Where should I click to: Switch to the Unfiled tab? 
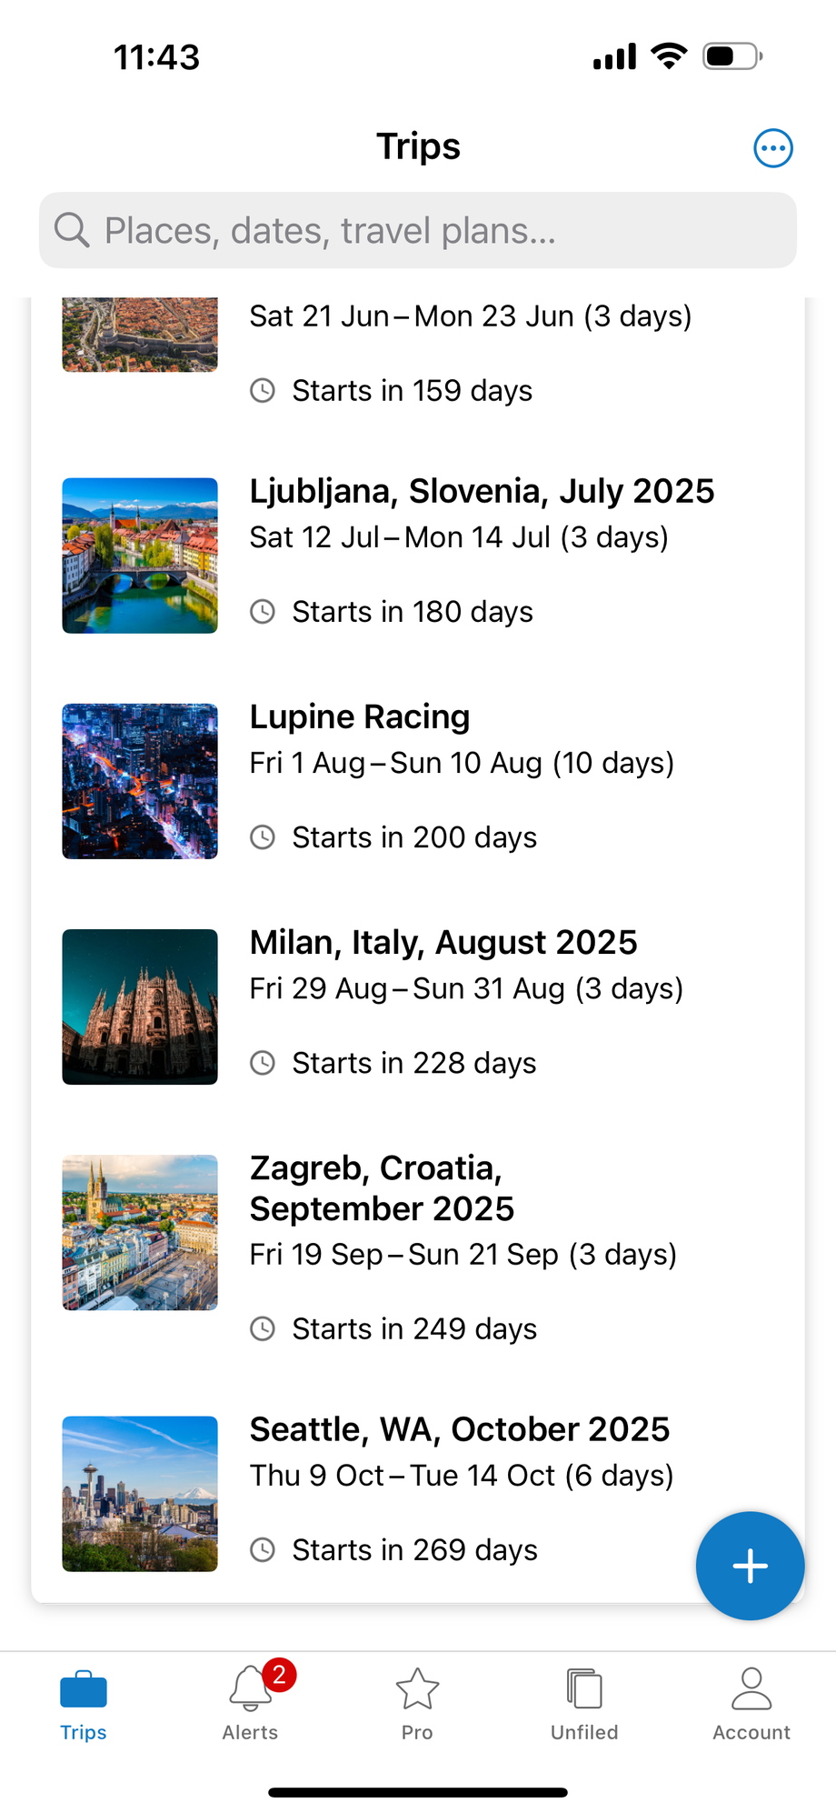[x=584, y=1702]
